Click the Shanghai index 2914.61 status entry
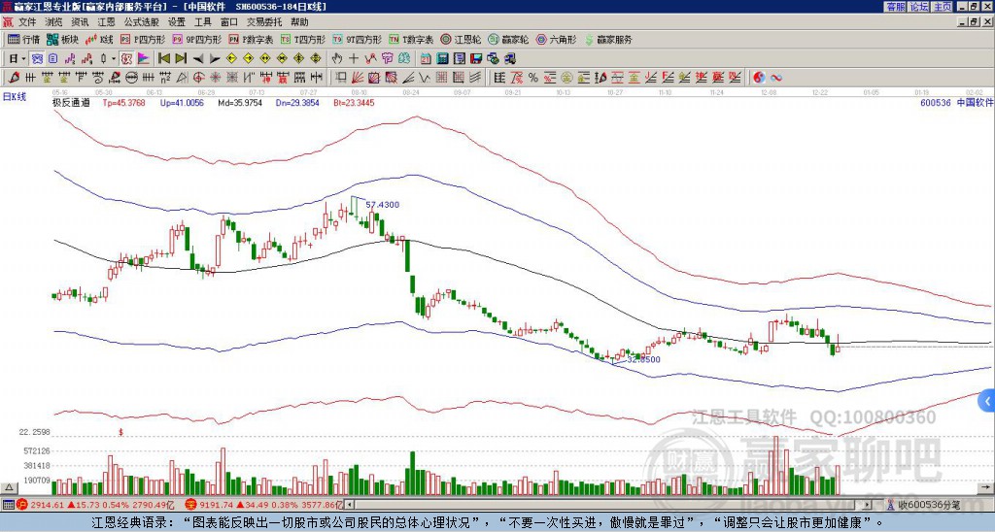 coord(94,505)
